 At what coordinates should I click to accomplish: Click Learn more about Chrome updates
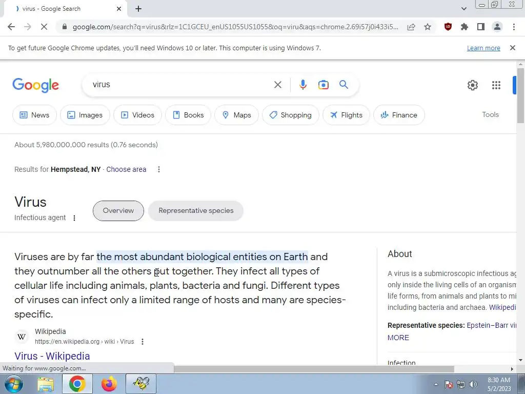tap(483, 48)
